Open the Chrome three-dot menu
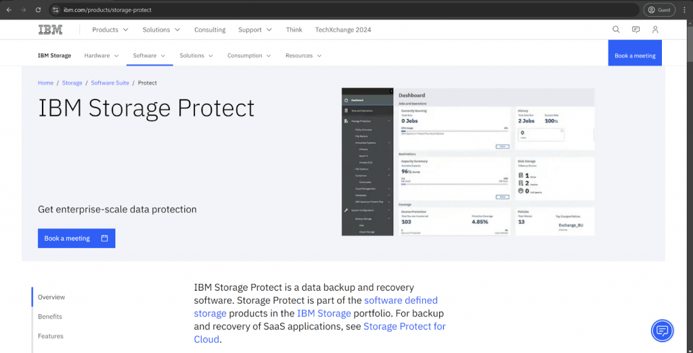Image resolution: width=693 pixels, height=353 pixels. [684, 10]
